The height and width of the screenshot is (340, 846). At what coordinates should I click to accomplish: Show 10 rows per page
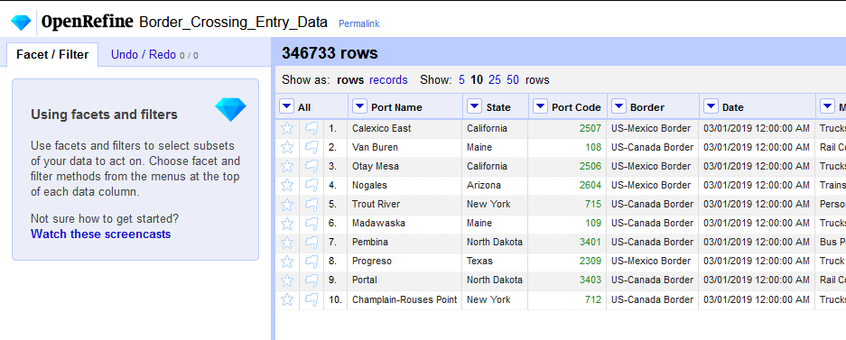[x=477, y=80]
